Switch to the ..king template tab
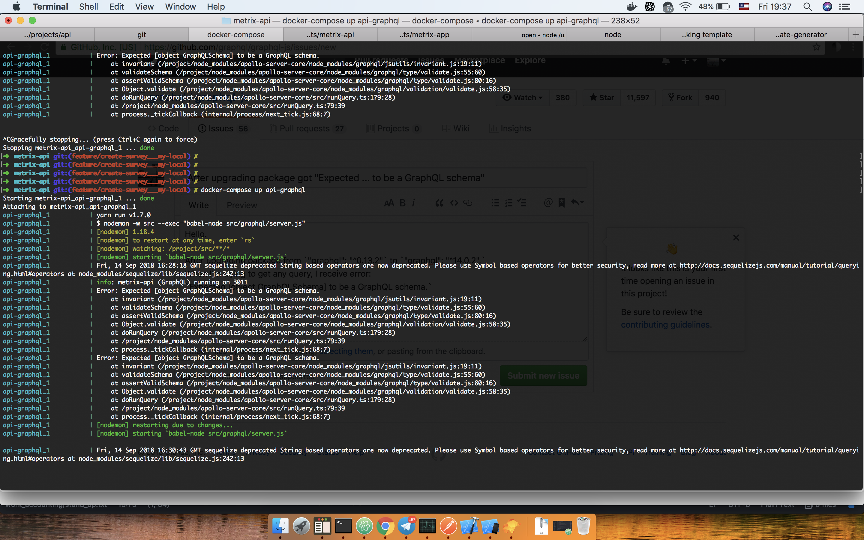 point(707,34)
